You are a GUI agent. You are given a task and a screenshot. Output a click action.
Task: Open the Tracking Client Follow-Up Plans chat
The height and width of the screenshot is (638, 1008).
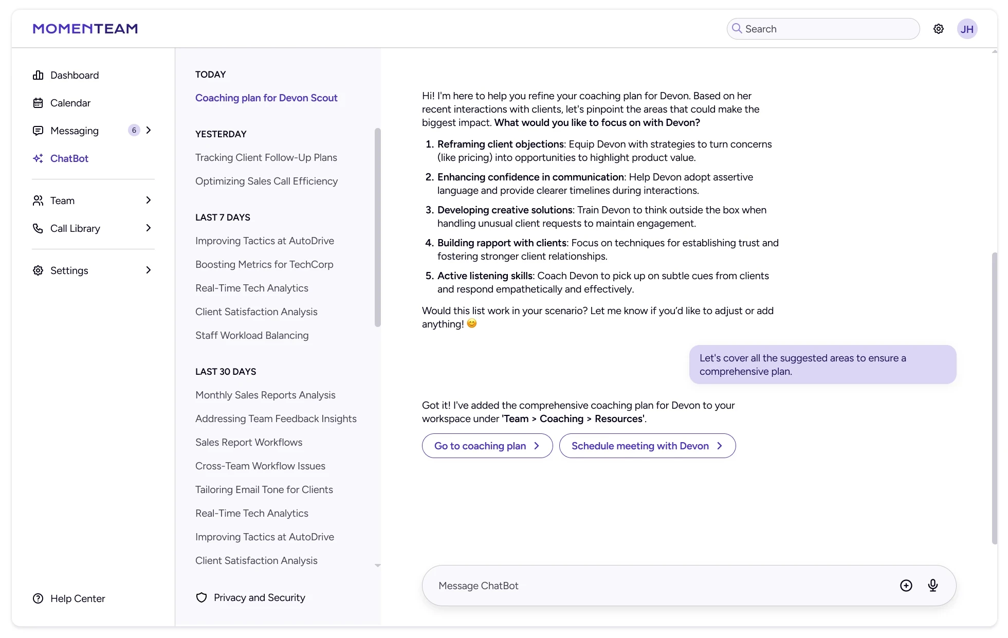tap(266, 157)
